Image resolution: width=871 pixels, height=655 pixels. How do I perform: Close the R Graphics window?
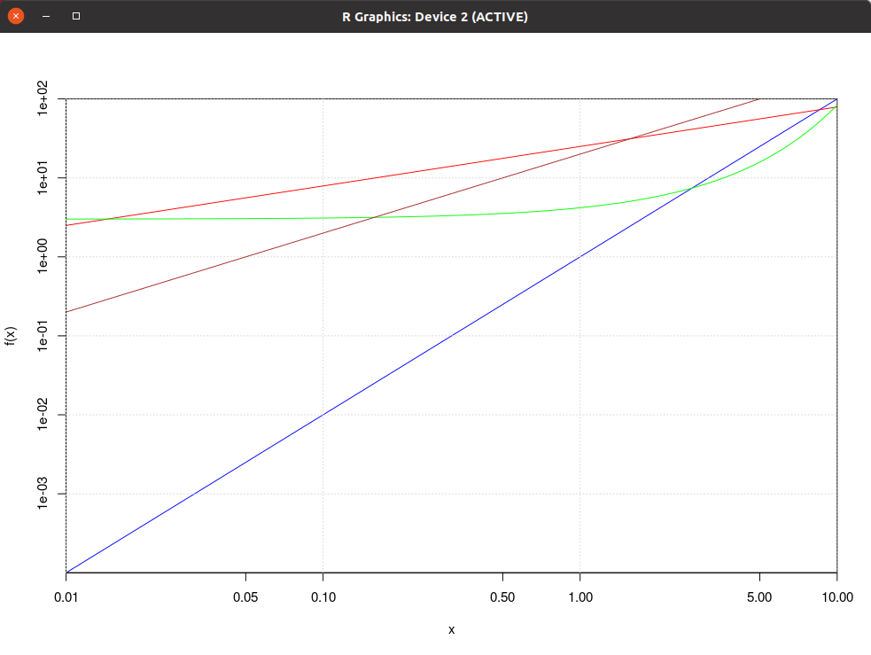16,16
